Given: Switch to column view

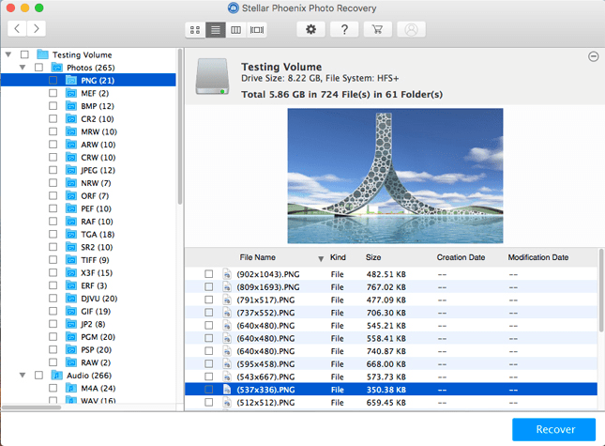Looking at the screenshot, I should tap(235, 30).
